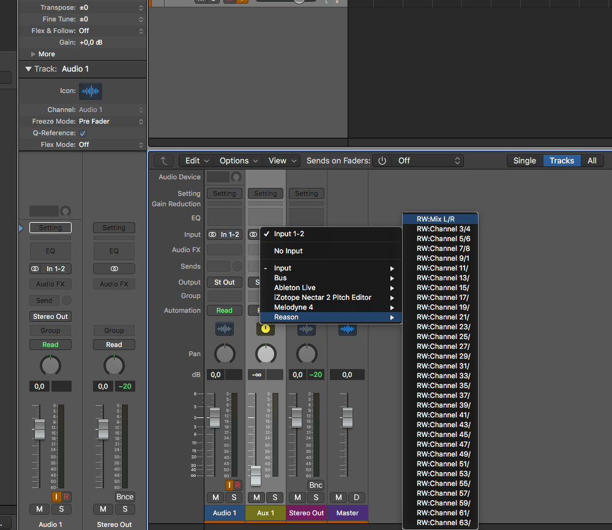The width and height of the screenshot is (612, 530).
Task: Mute the Aux 1 channel
Action: 257,498
